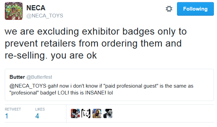The height and width of the screenshot is (127, 217).
Task: Open the third liker's long-haired avatar
Action: (97, 113)
